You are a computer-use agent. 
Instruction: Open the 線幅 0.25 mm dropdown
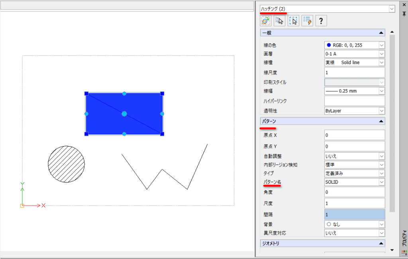tap(382, 91)
